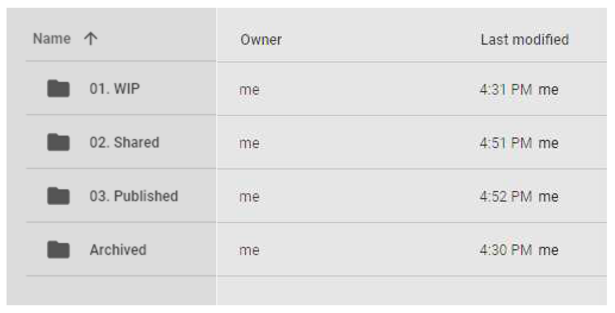Click owner 'me' in 01. WIP row
The width and height of the screenshot is (615, 313).
249,90
